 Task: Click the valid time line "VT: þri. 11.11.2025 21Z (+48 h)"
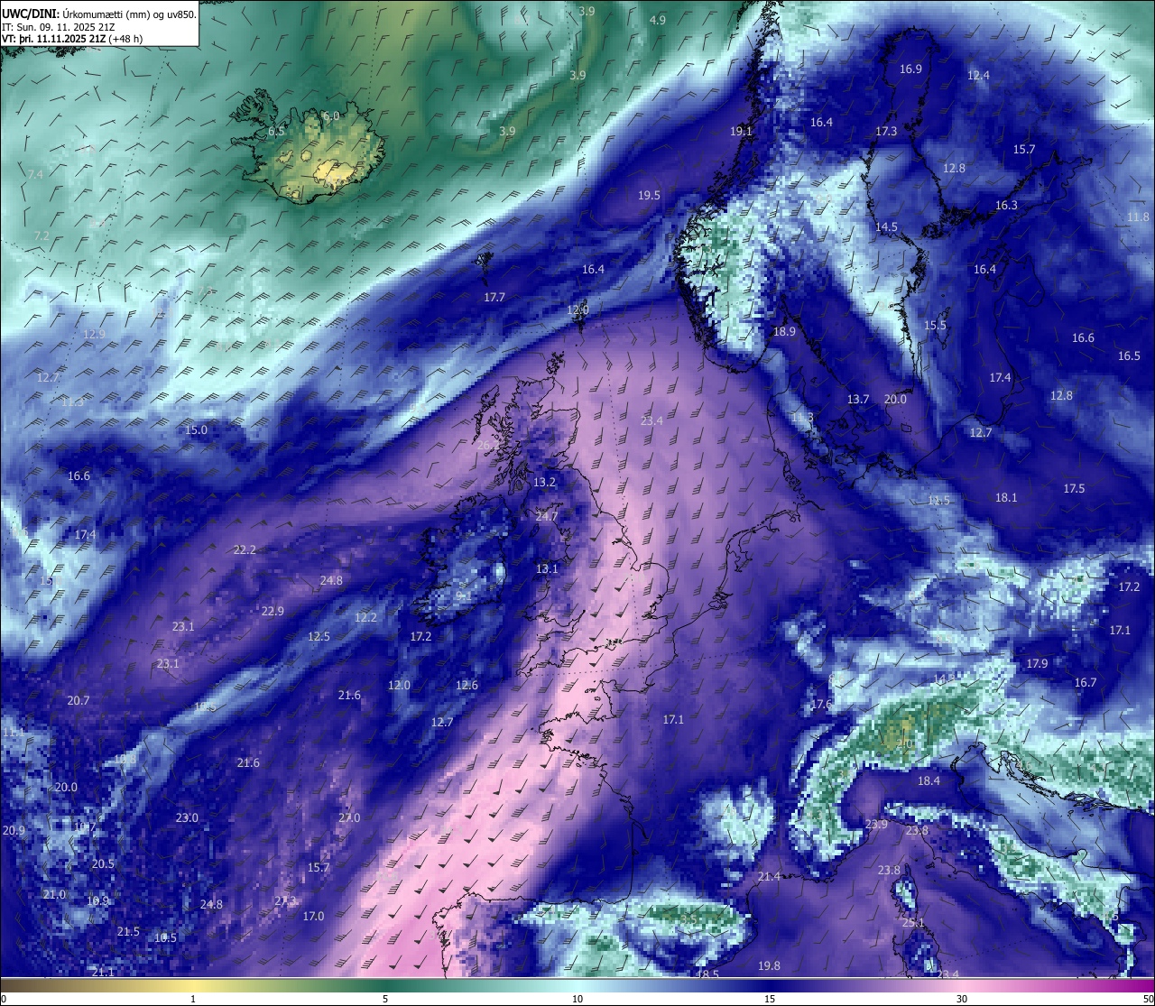(72, 39)
